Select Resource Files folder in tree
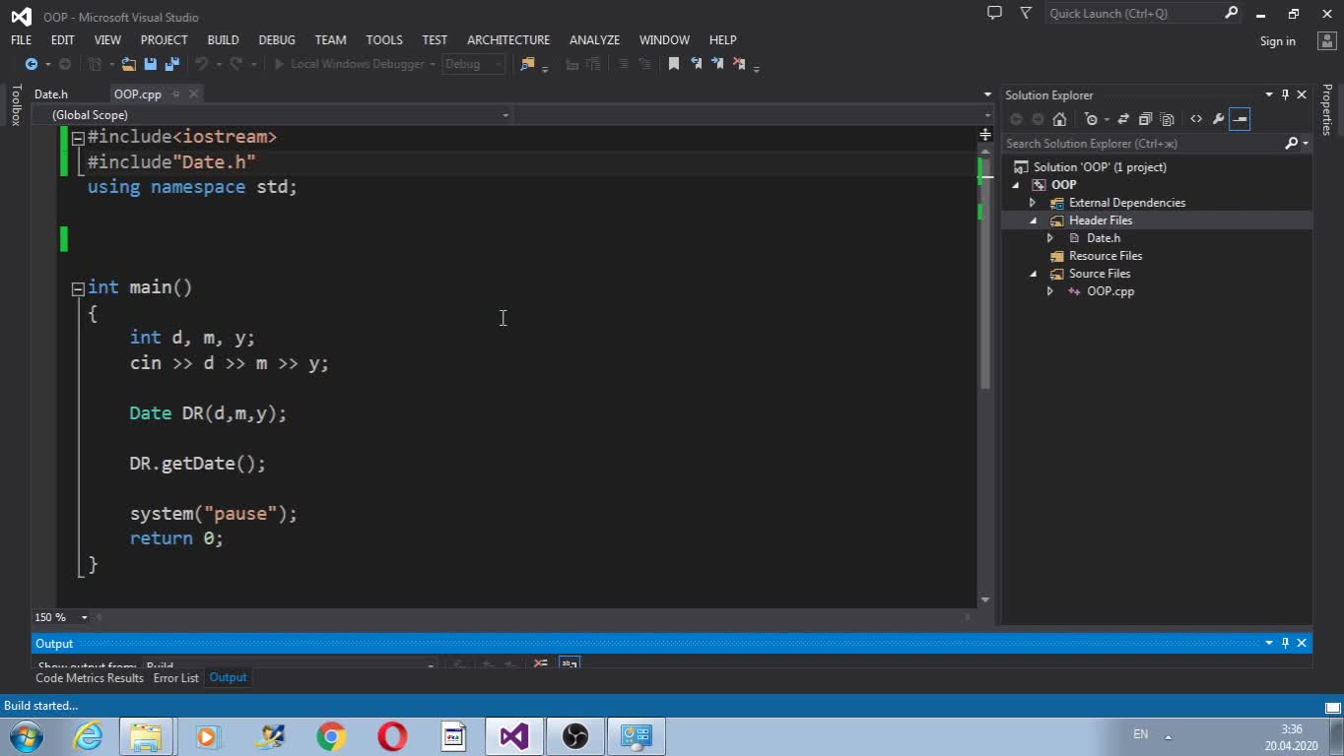 coord(1105,256)
